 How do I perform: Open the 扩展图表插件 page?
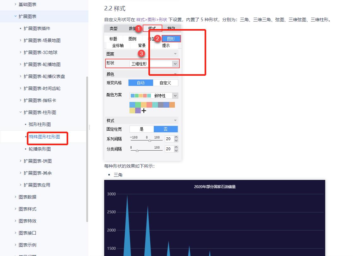tap(37, 28)
